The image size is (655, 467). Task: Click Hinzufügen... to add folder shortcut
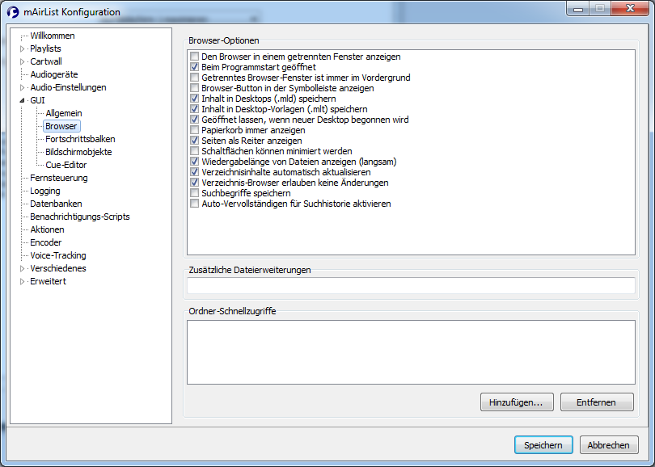coord(517,402)
